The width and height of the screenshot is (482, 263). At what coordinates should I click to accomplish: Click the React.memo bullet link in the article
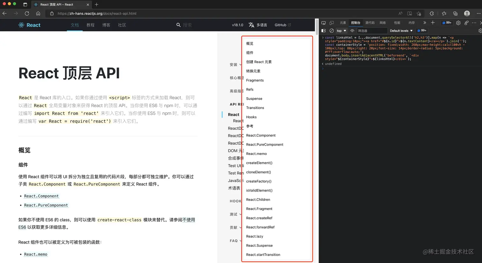click(x=36, y=254)
